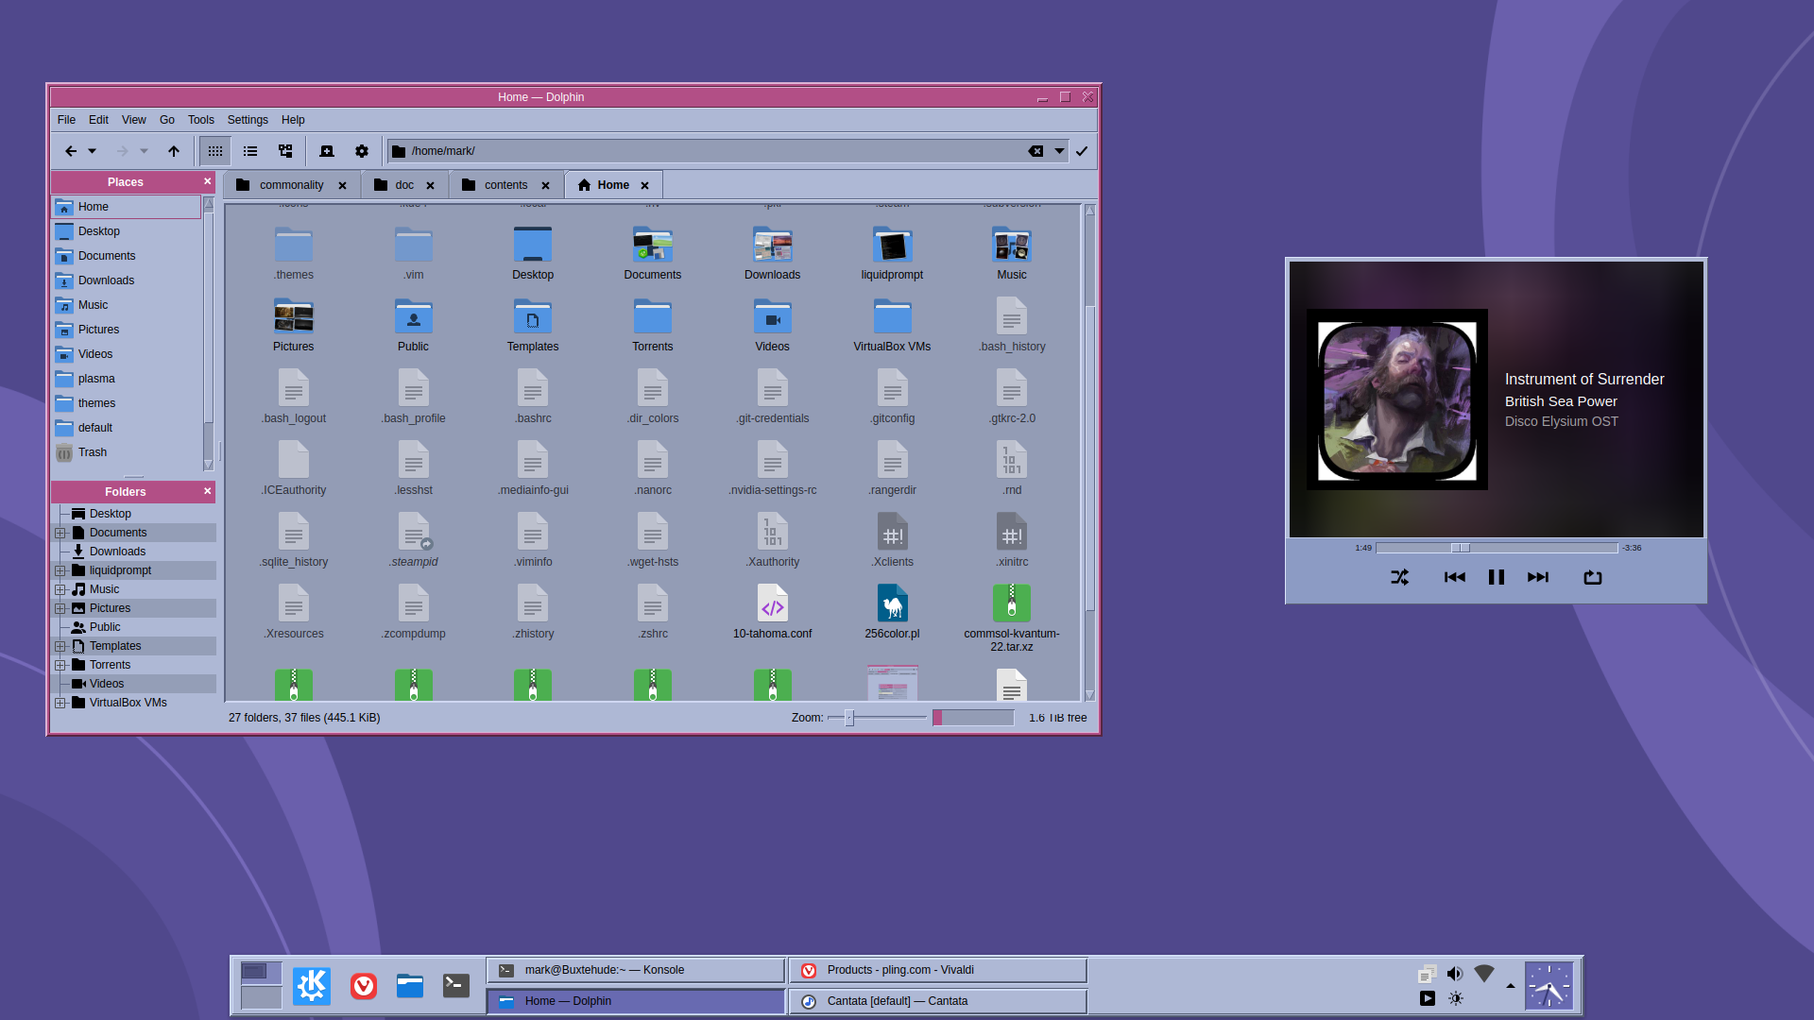Expand the Pictures folder tree node

60,608
